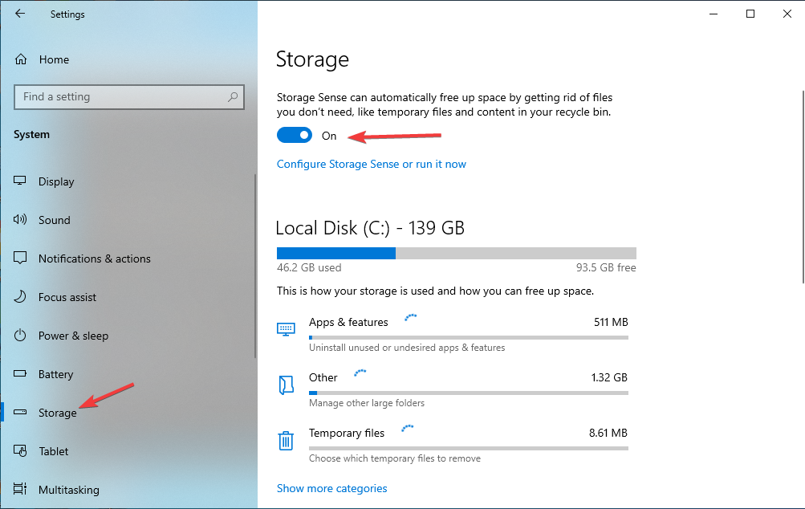805x509 pixels.
Task: Click the Temporary files trash icon
Action: (286, 441)
